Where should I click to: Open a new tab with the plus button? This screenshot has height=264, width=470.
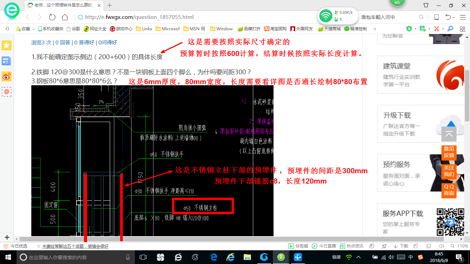click(110, 5)
